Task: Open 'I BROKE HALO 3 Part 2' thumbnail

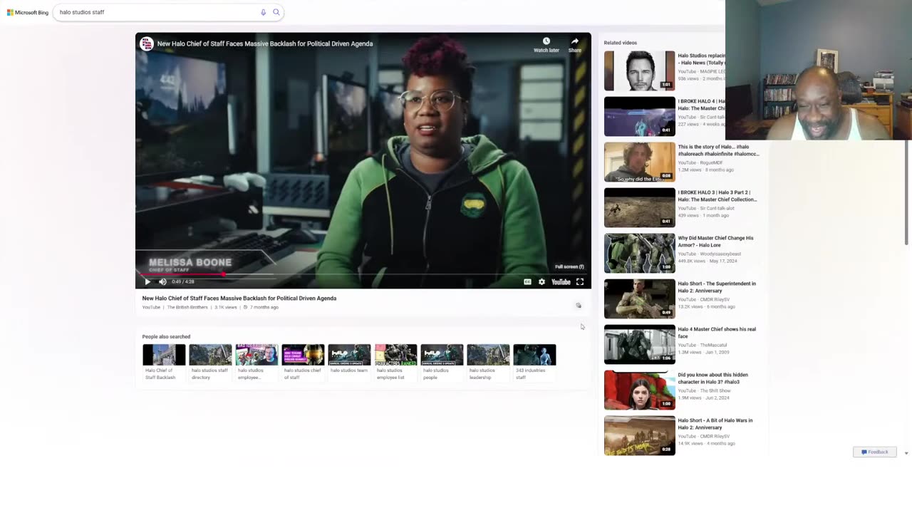Action: (639, 207)
